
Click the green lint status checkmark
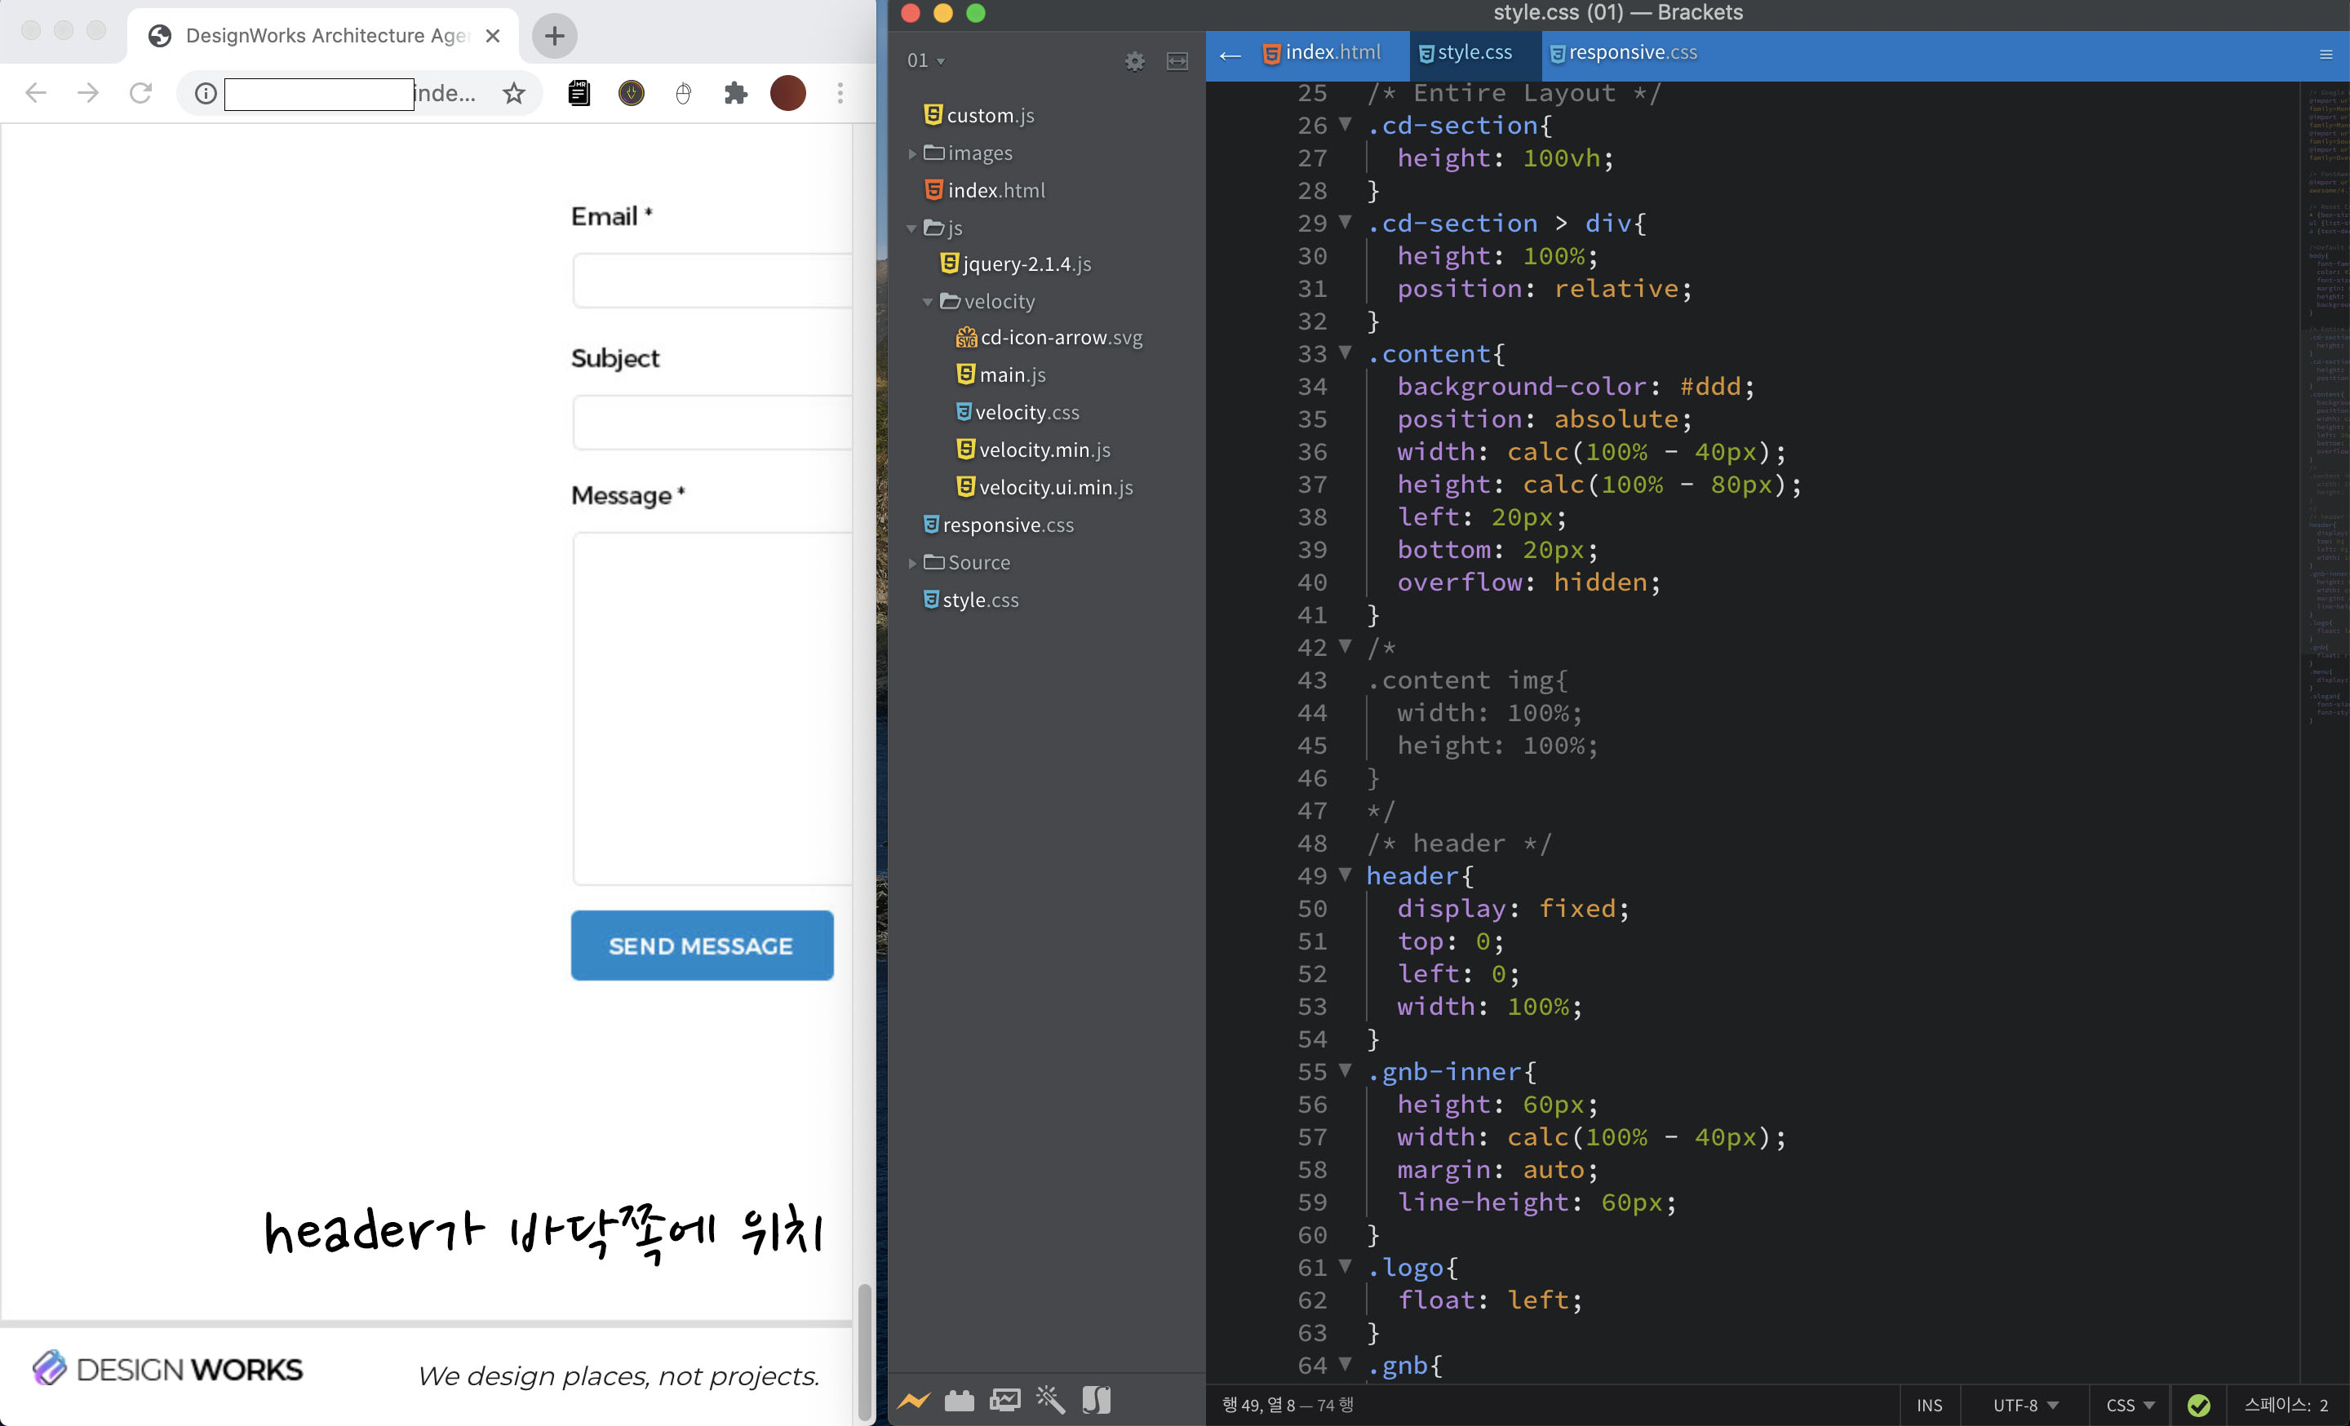coord(2198,1405)
